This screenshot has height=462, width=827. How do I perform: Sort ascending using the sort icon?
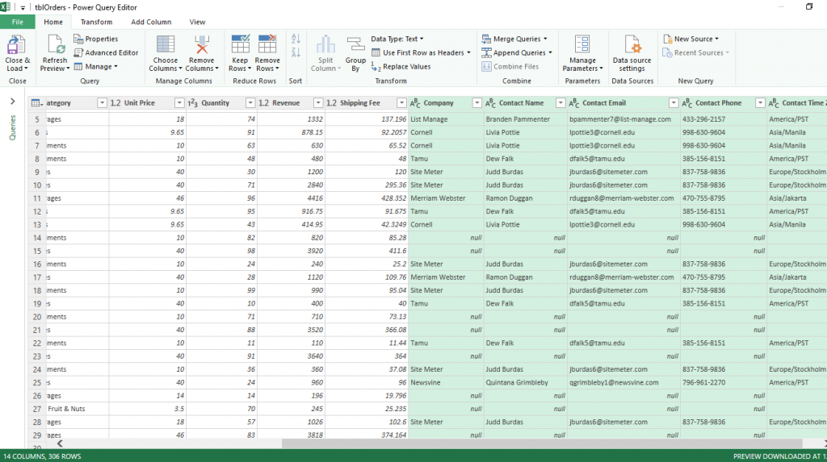(x=295, y=39)
